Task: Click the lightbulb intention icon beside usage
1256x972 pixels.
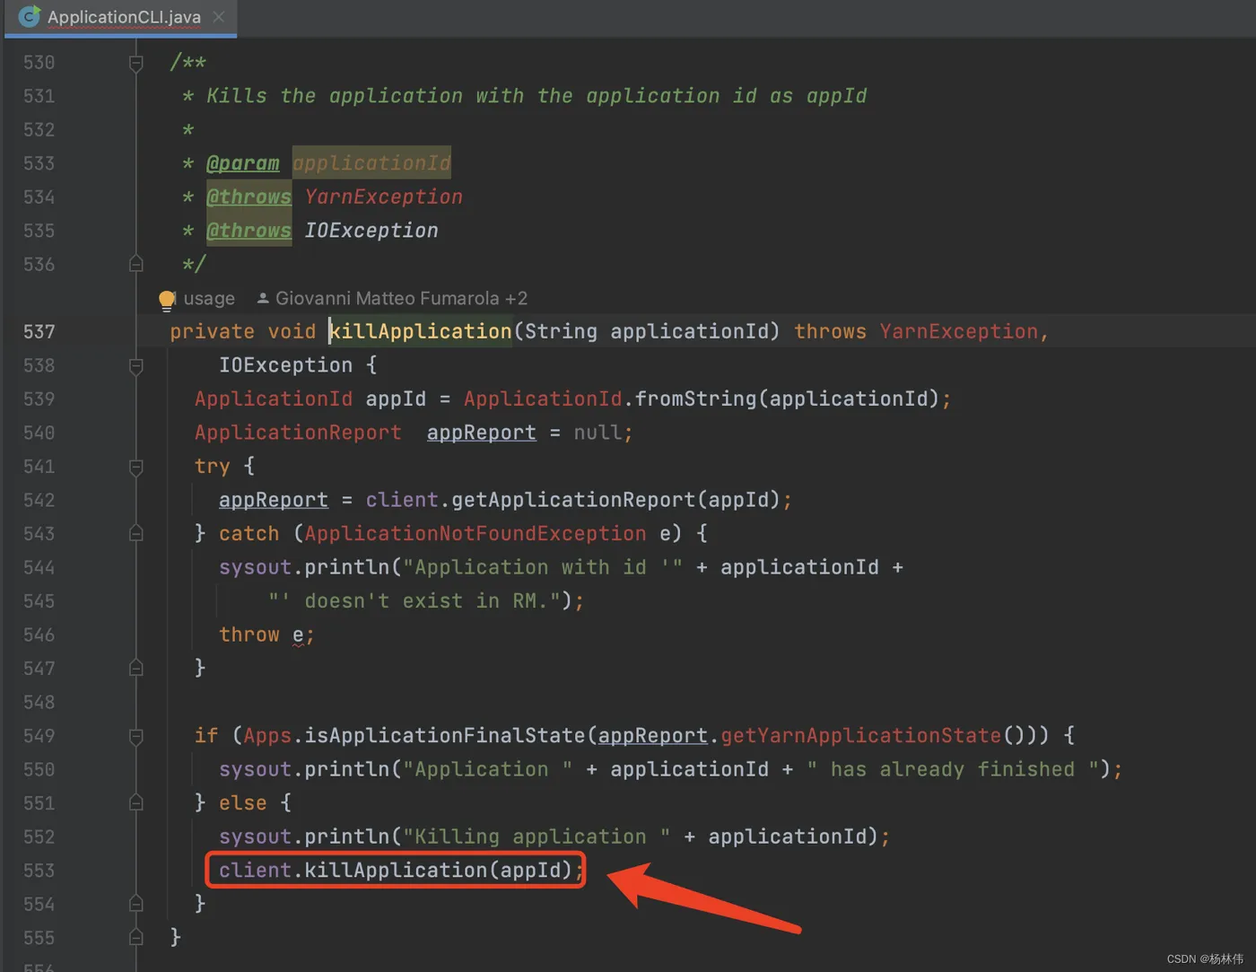Action: [167, 300]
